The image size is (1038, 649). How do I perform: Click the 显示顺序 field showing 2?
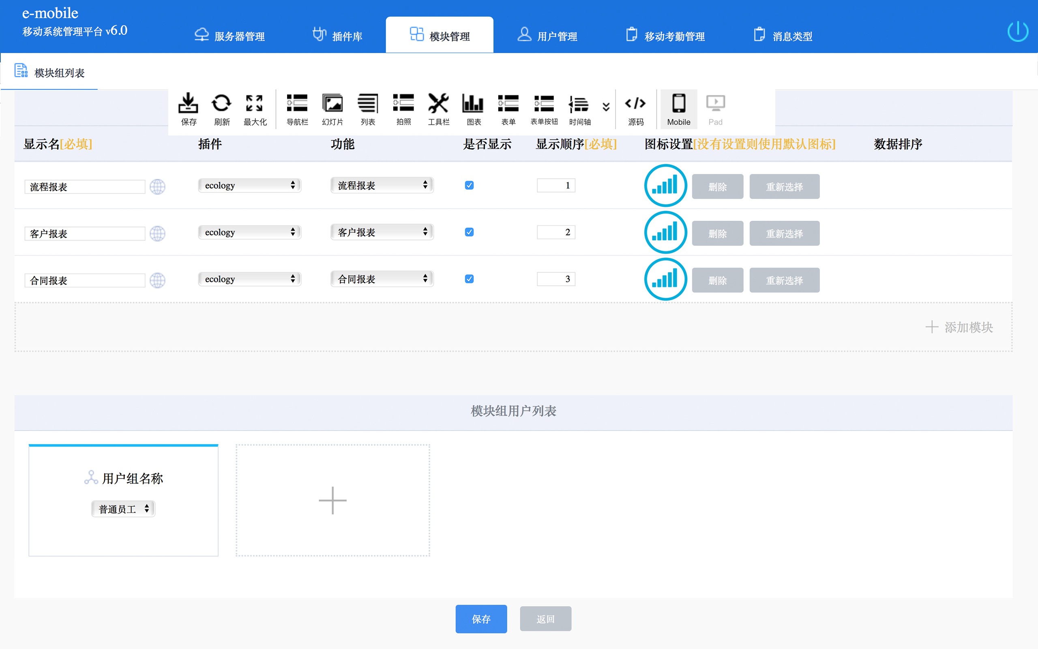(556, 232)
